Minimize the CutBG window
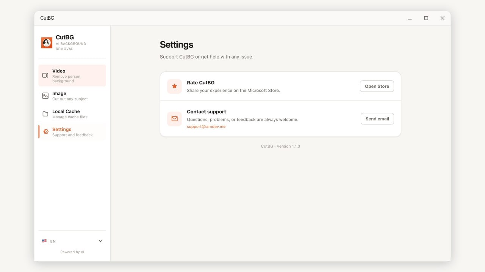This screenshot has width=485, height=272. 410,18
